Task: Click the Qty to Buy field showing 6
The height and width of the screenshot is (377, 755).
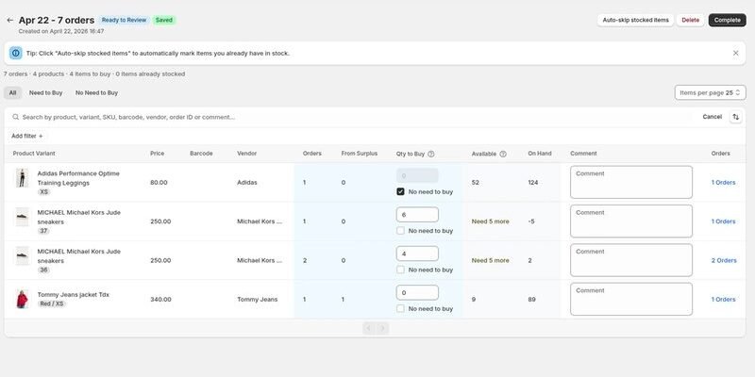Action: pos(417,215)
